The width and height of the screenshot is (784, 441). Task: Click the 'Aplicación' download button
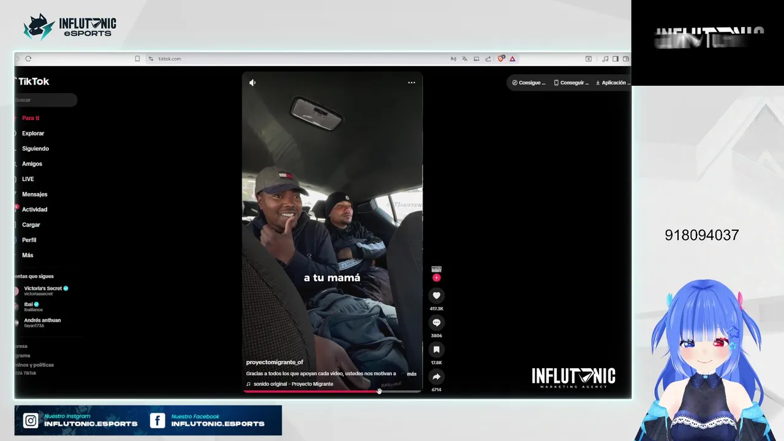(x=612, y=83)
